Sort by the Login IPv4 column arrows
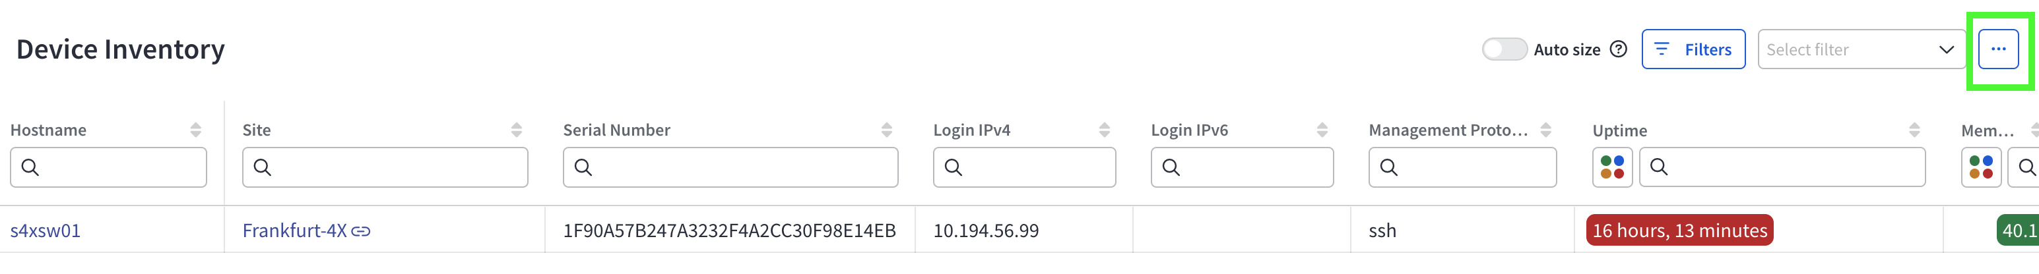 [x=1104, y=130]
